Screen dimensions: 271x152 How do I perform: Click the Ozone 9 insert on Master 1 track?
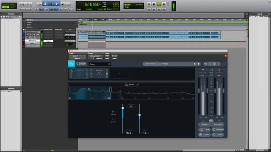[48, 41]
